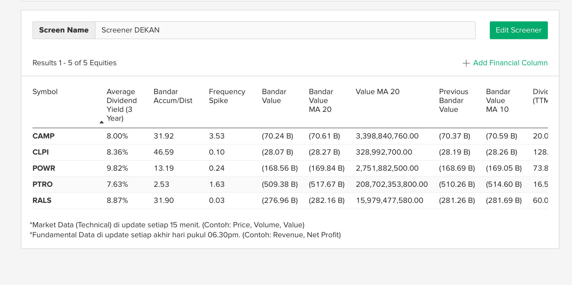This screenshot has width=572, height=285.
Task: Click the Bandar Value MA 20 header
Action: (x=321, y=100)
